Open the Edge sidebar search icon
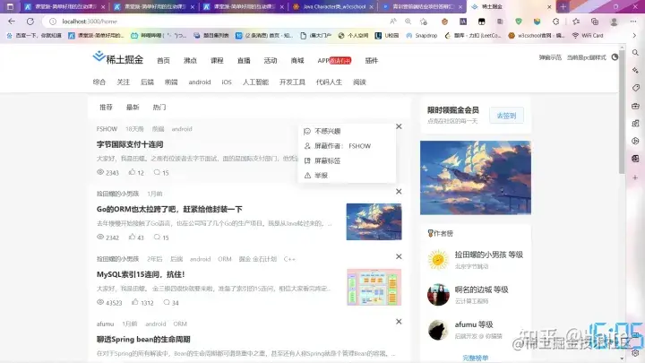645x363 pixels. (x=635, y=53)
